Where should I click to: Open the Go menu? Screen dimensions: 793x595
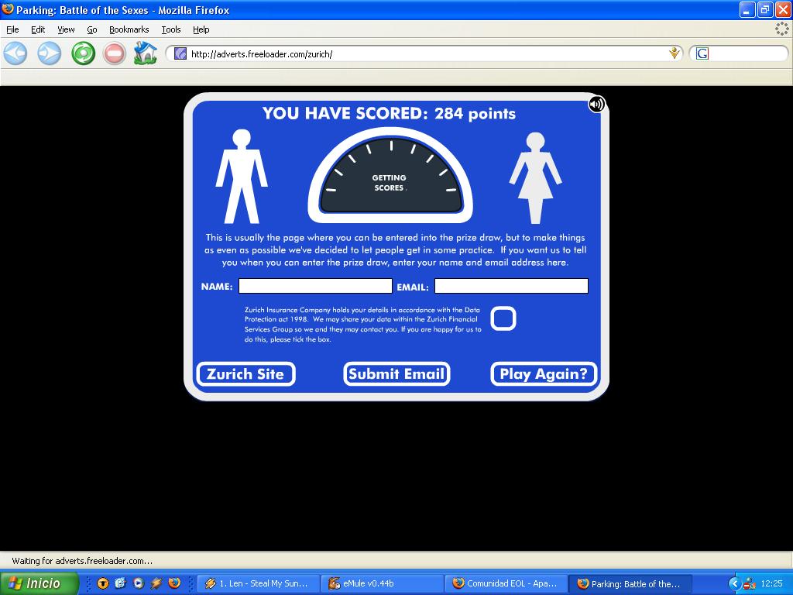tap(92, 29)
